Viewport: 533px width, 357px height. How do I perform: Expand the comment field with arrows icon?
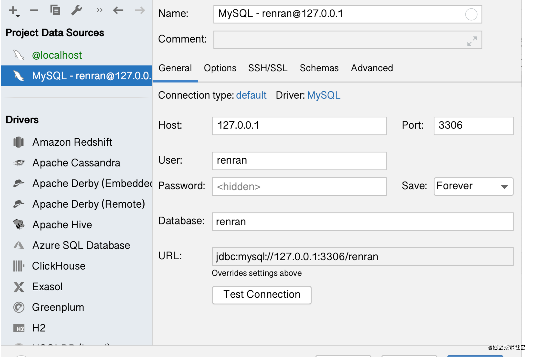[x=472, y=41]
